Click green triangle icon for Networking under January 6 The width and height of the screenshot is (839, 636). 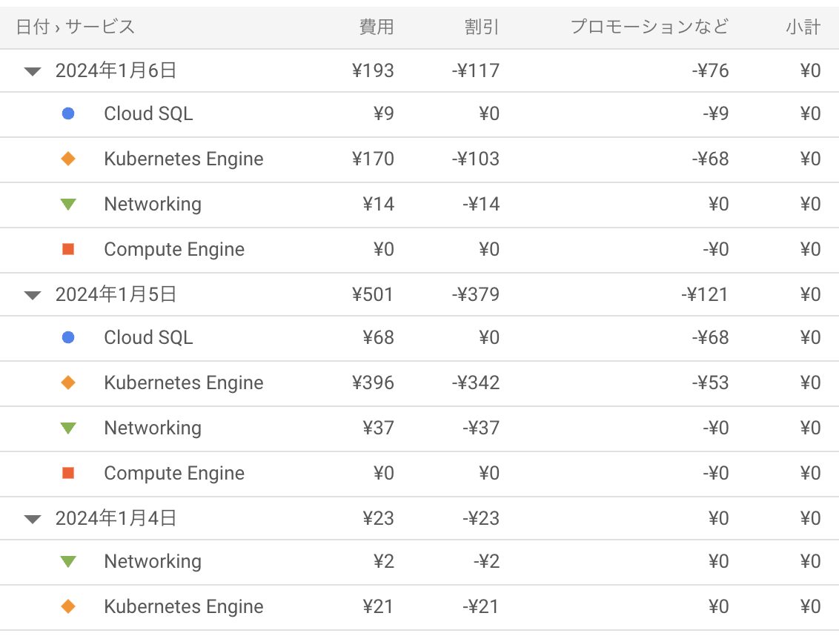tap(68, 205)
